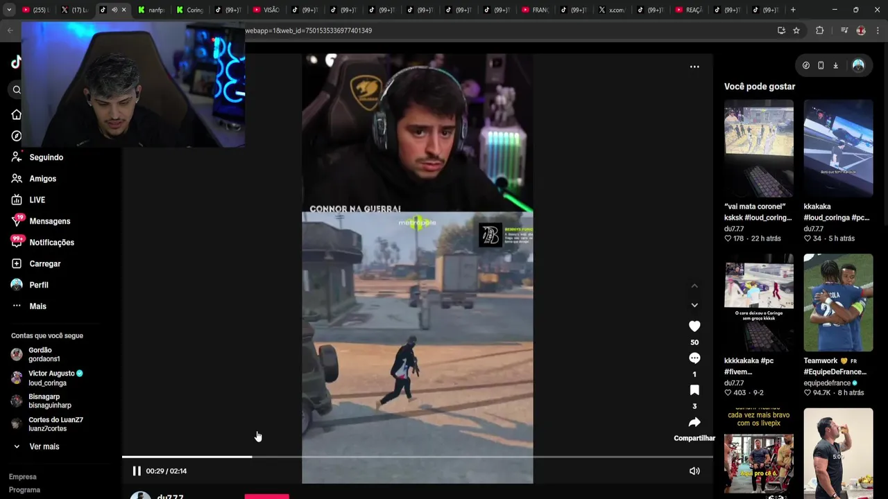Switch to the Coring Kick browser tab
Screen dimensions: 888x499
(189, 10)
